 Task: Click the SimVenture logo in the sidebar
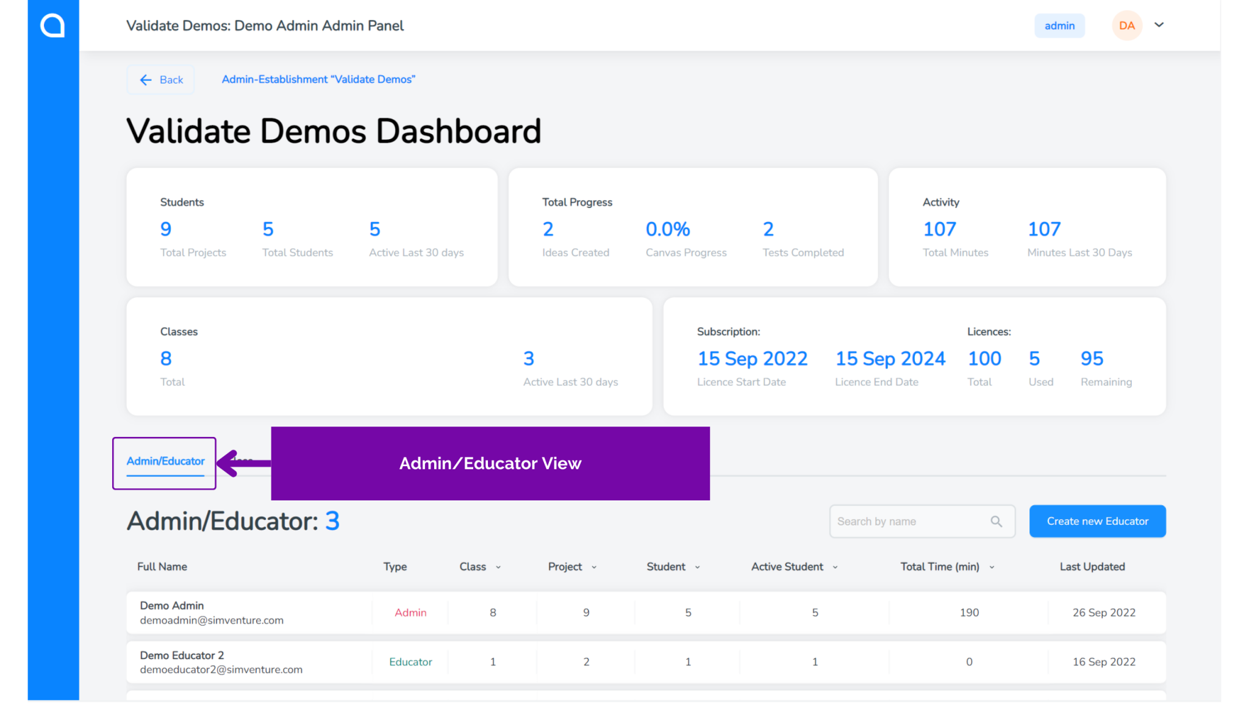pyautogui.click(x=52, y=25)
